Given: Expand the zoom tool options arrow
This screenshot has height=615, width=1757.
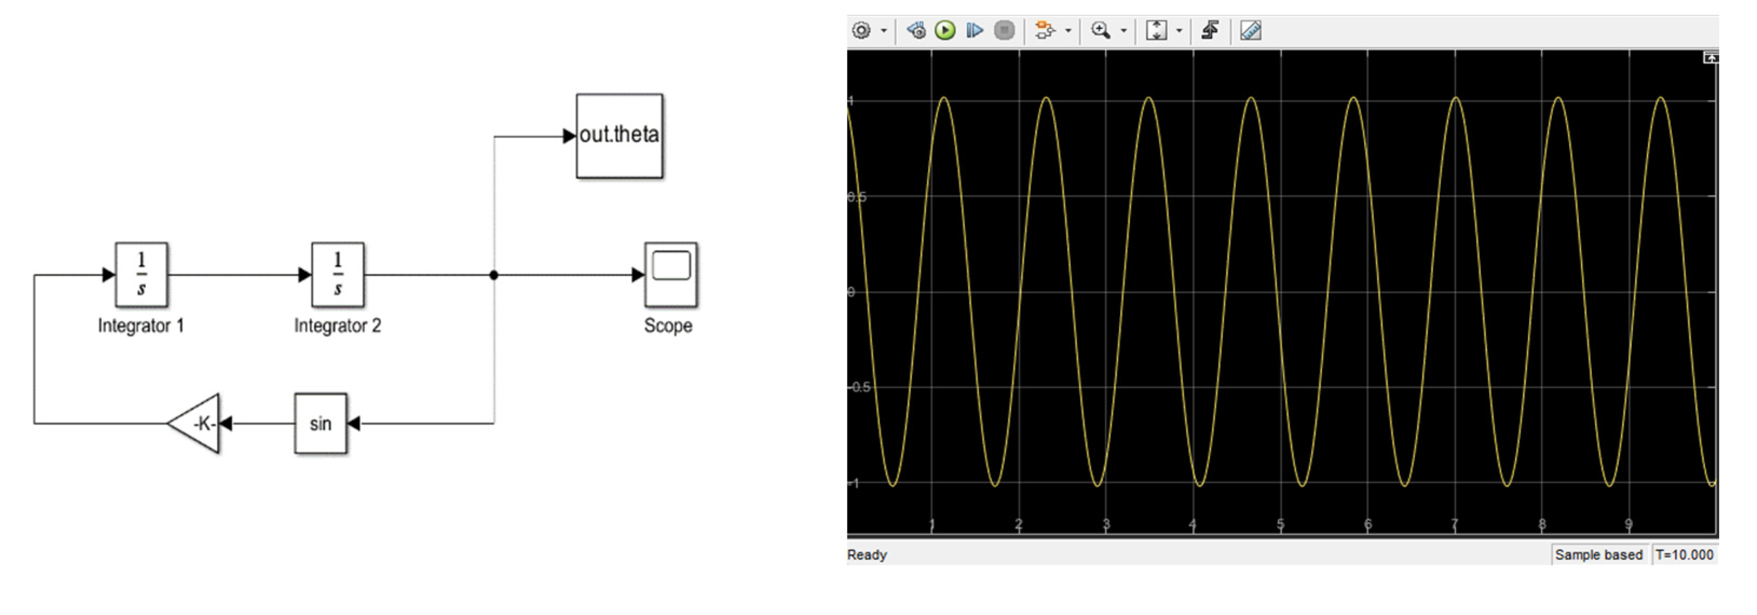Looking at the screenshot, I should [1123, 31].
